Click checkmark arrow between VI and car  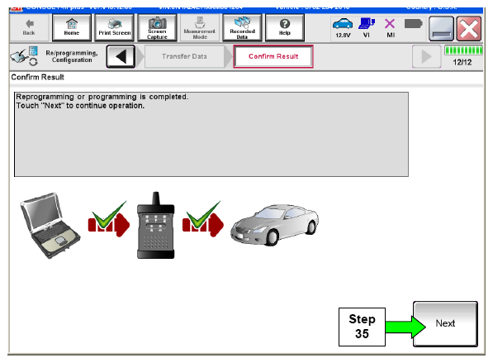pos(203,219)
